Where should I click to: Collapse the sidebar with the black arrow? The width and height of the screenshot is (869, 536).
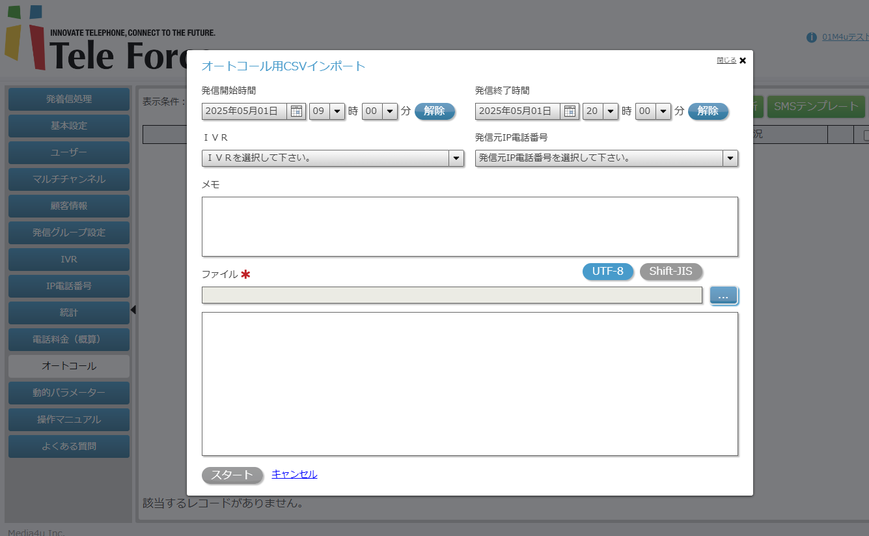tap(133, 309)
